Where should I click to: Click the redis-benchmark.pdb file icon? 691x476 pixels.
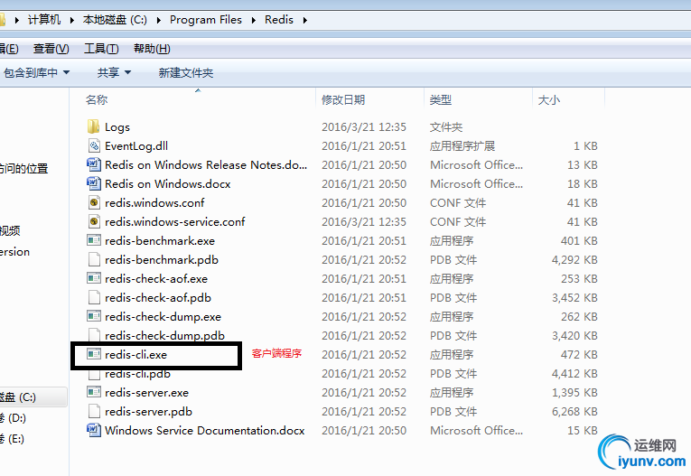94,259
